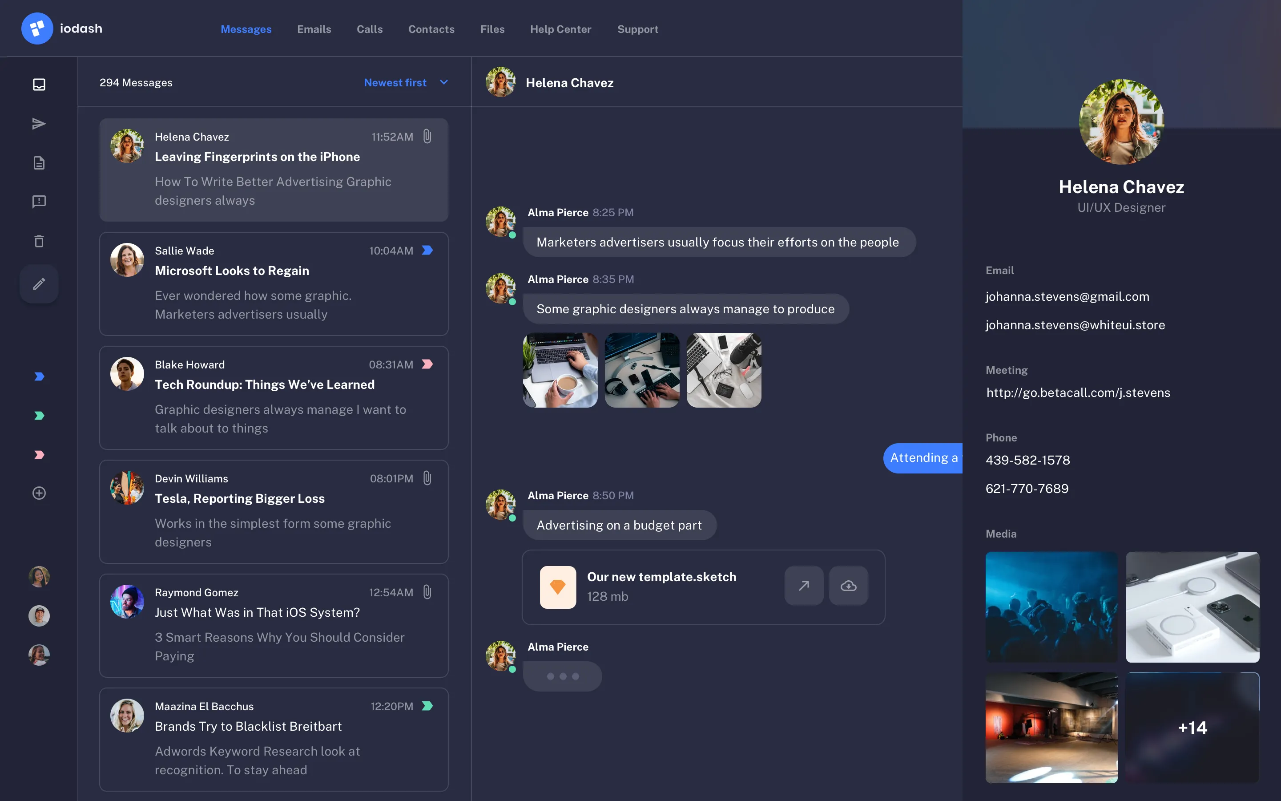1281x801 pixels.
Task: Open the Inbox icon in sidebar
Action: coord(39,84)
